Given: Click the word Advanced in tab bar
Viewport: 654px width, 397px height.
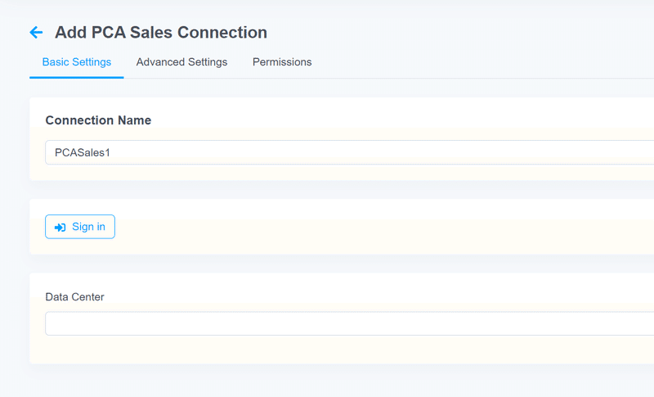Looking at the screenshot, I should (160, 61).
